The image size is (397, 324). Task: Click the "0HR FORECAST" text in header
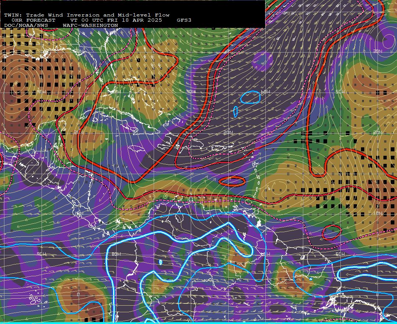coord(33,20)
